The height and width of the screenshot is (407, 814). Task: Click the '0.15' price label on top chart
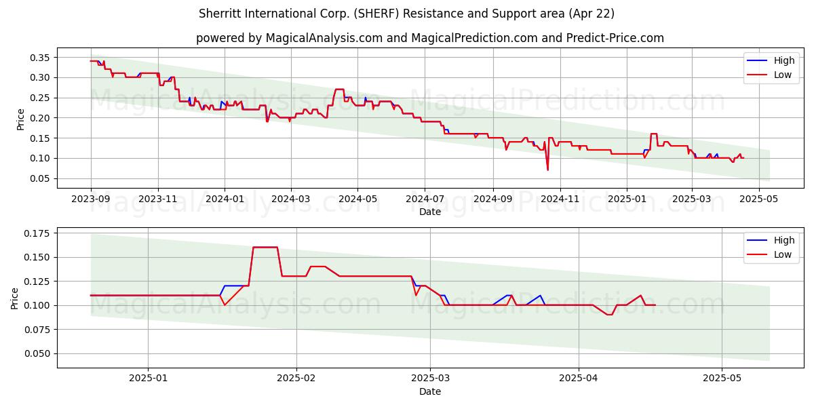[41, 138]
